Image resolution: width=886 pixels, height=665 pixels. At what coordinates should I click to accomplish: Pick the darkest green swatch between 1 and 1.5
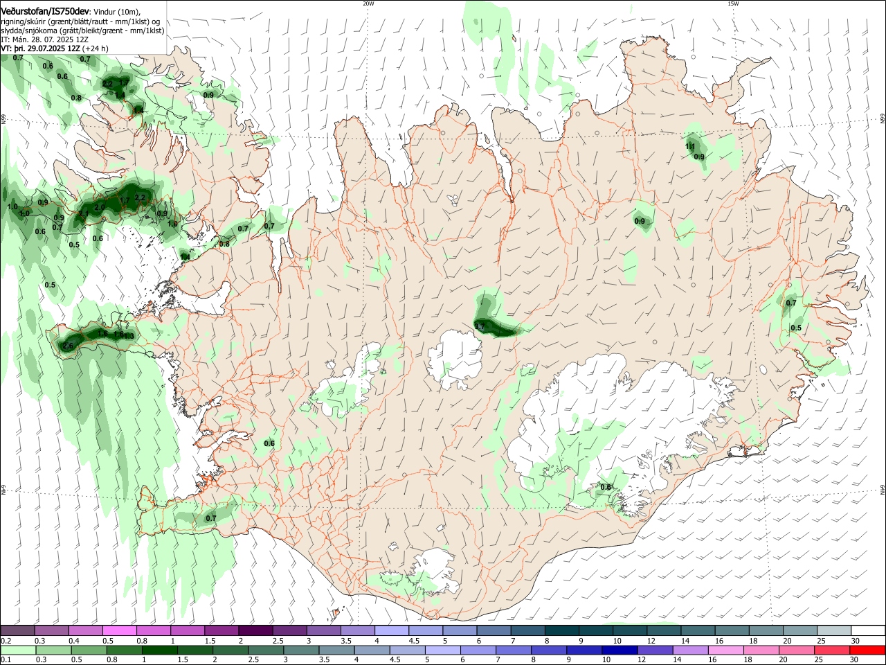[x=160, y=650]
